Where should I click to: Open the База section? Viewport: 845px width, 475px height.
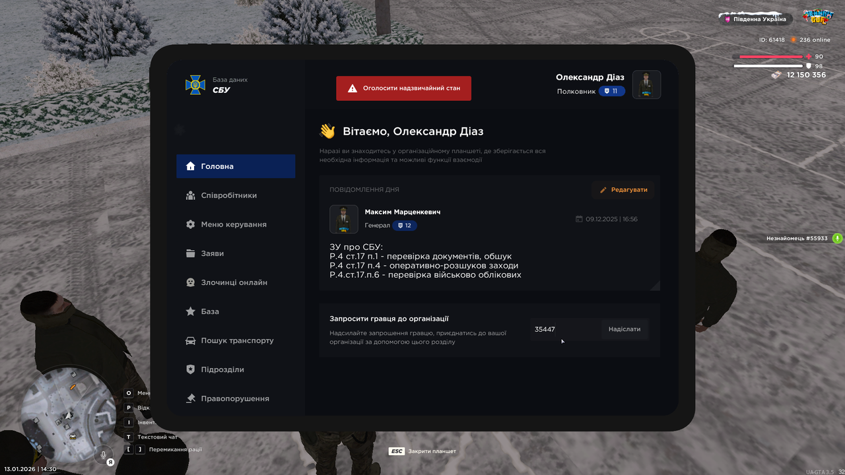tap(236, 311)
